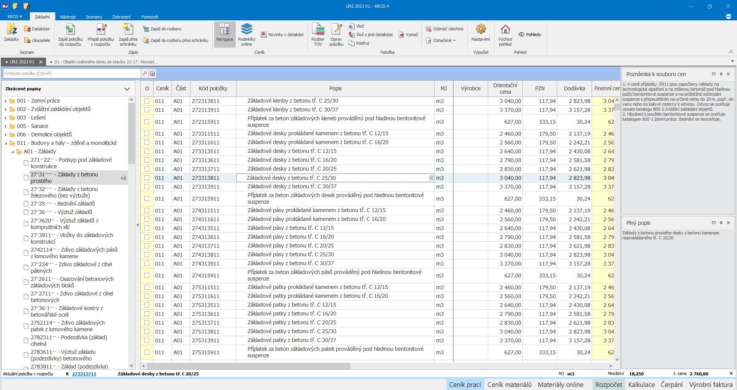Click the 273313711 item link
This screenshot has width=737, height=390.
coord(84,374)
